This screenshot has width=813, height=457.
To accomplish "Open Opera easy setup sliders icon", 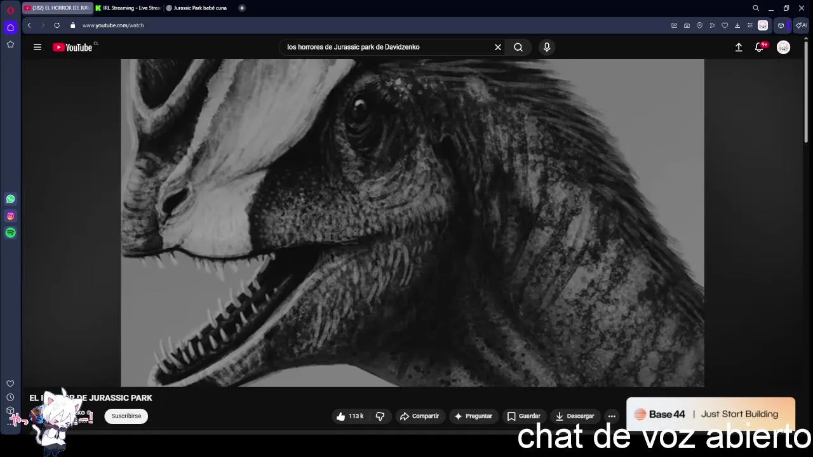I will 749,25.
